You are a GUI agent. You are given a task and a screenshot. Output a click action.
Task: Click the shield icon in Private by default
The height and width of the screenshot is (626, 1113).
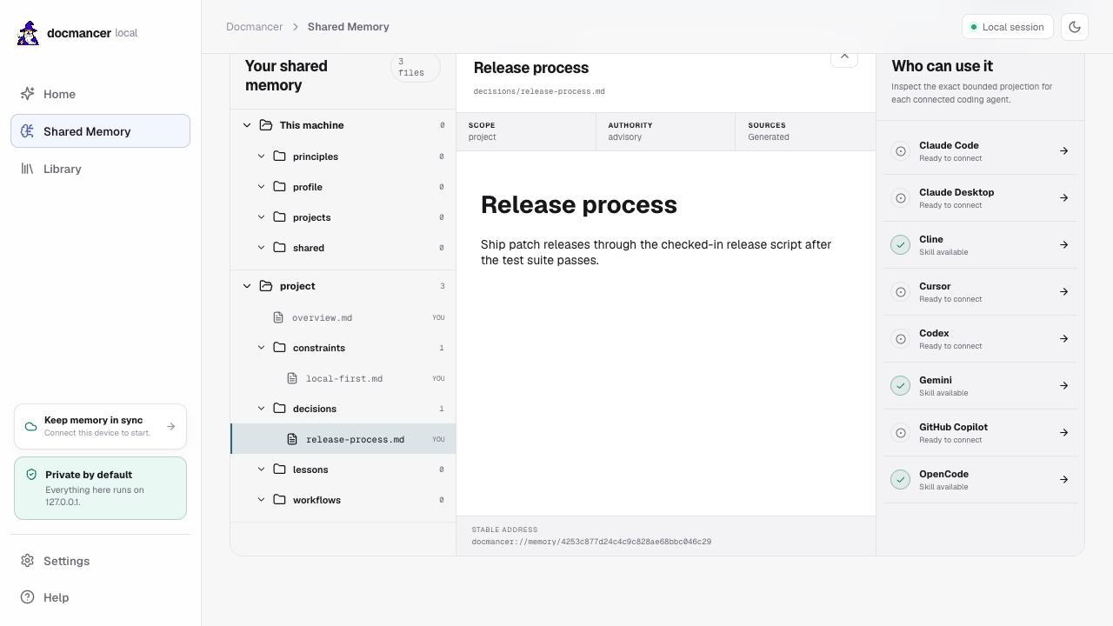(x=31, y=475)
